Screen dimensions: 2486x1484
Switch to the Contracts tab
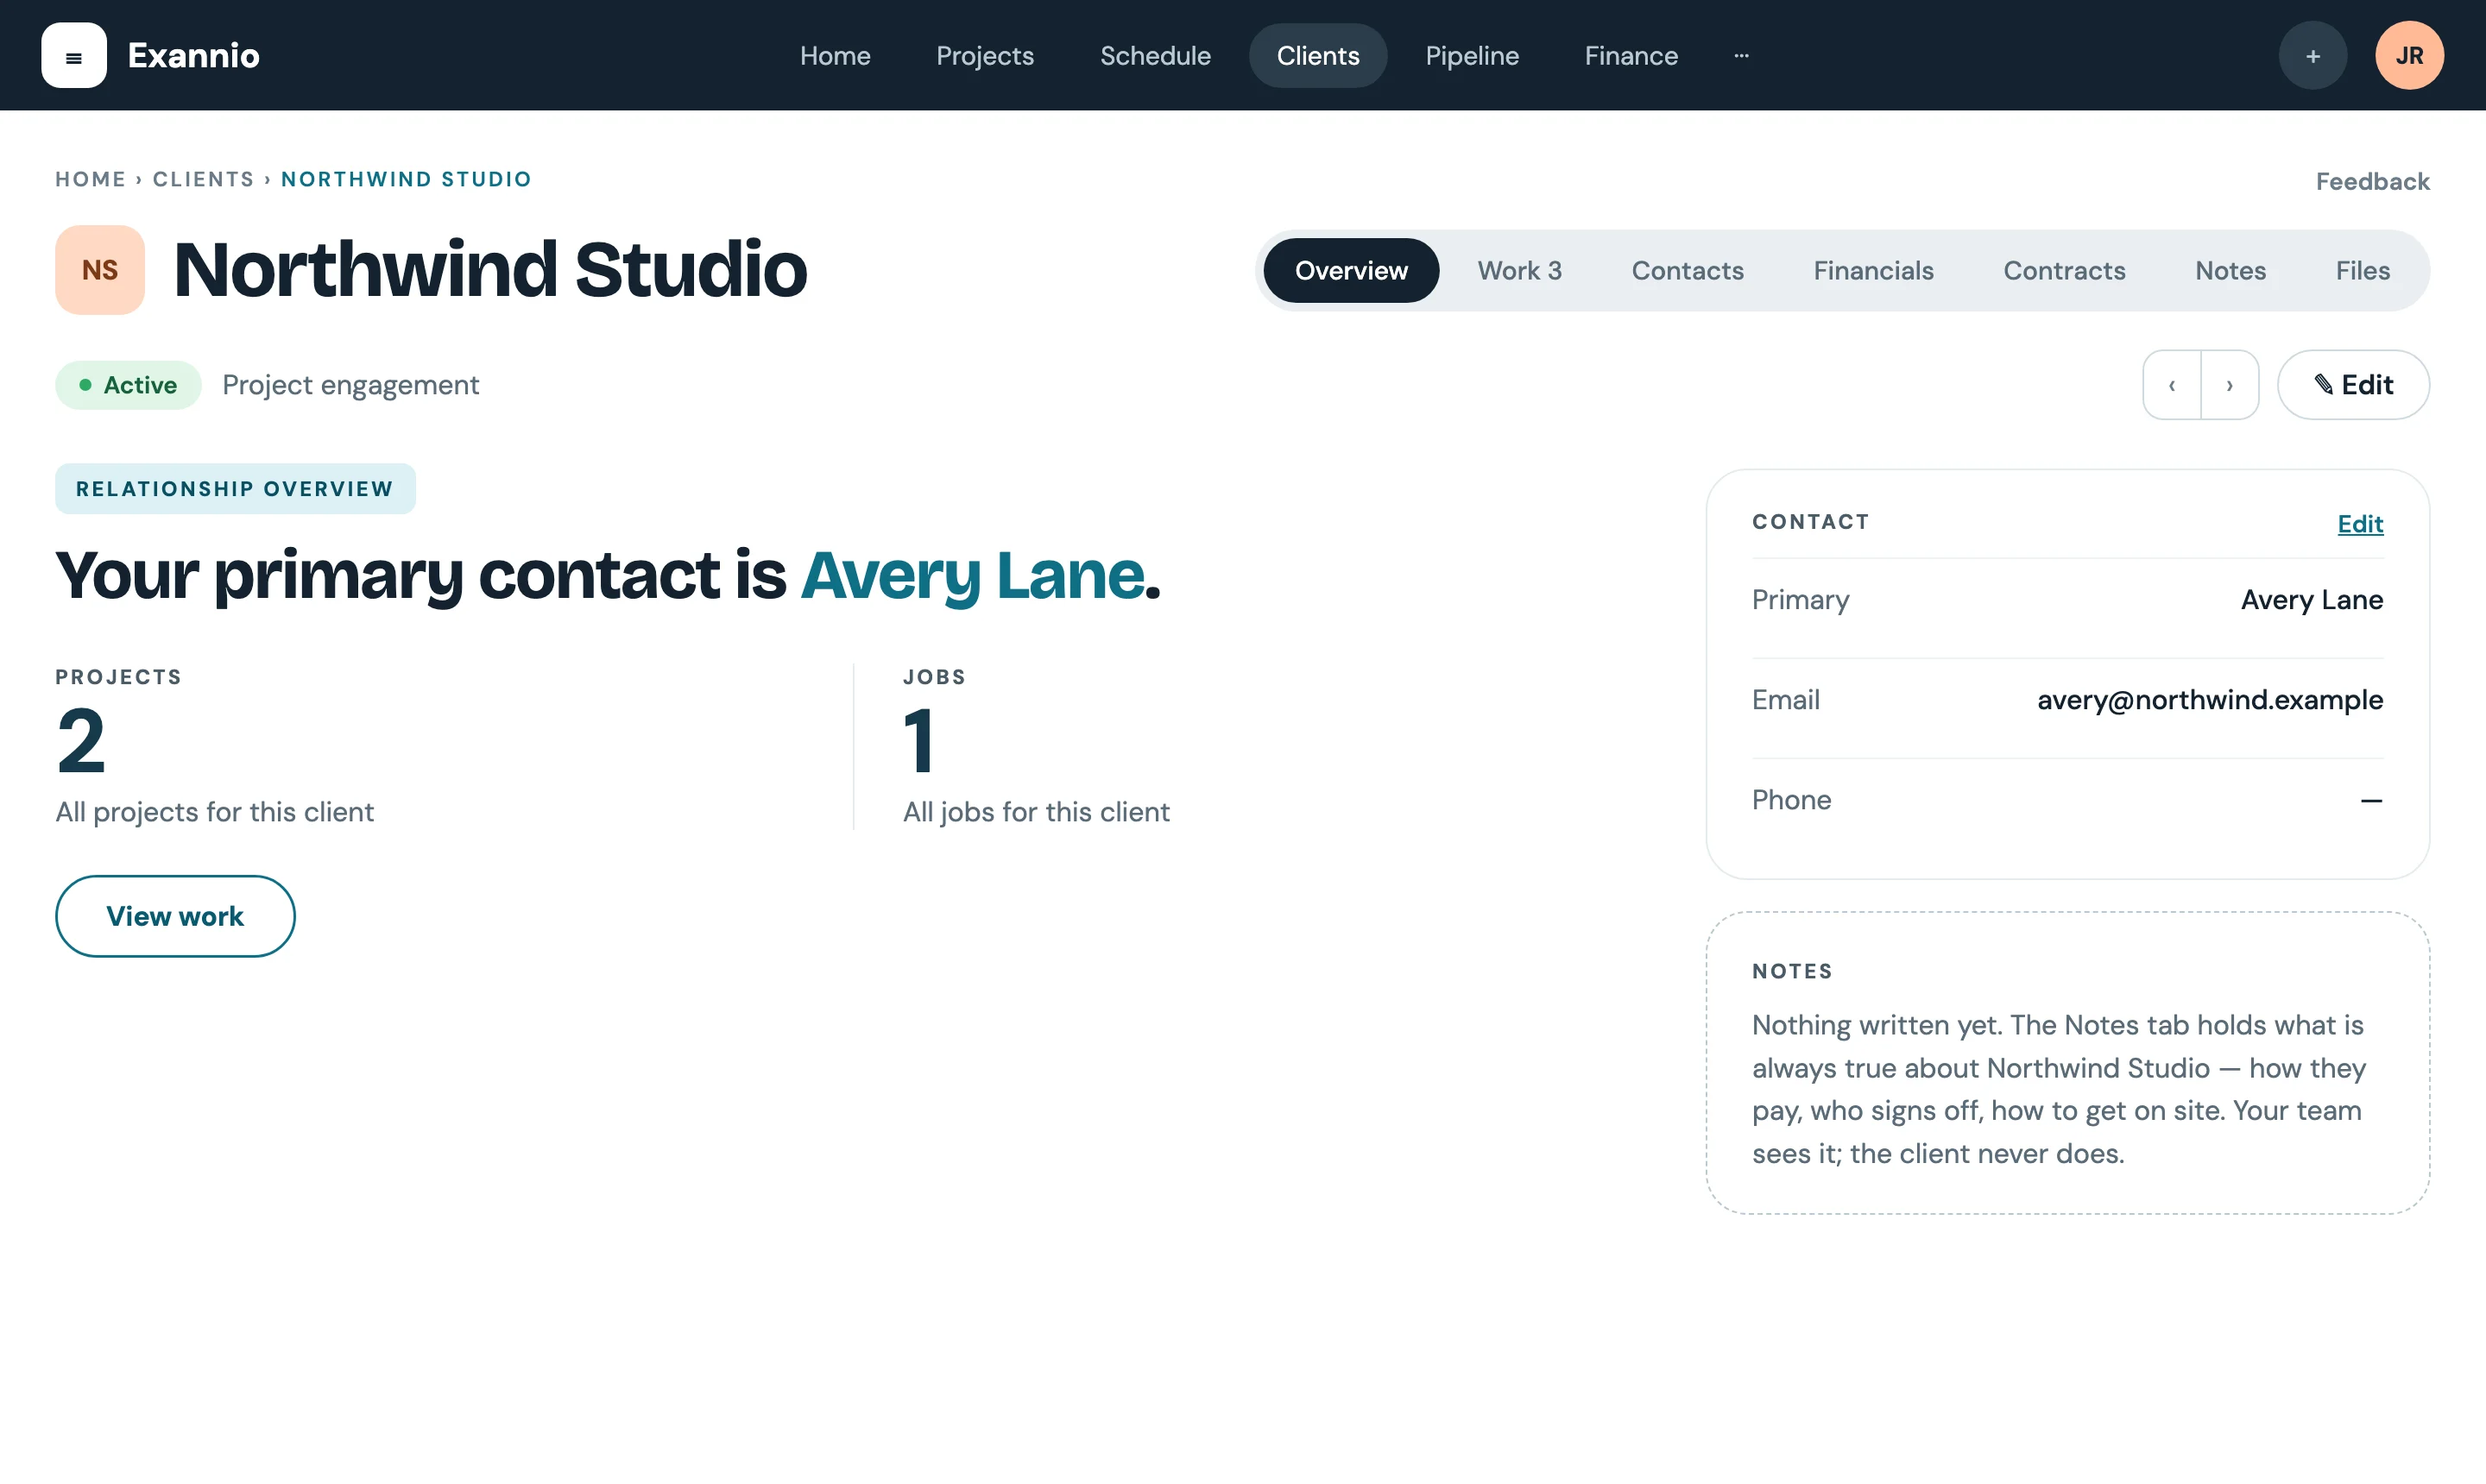(2064, 270)
